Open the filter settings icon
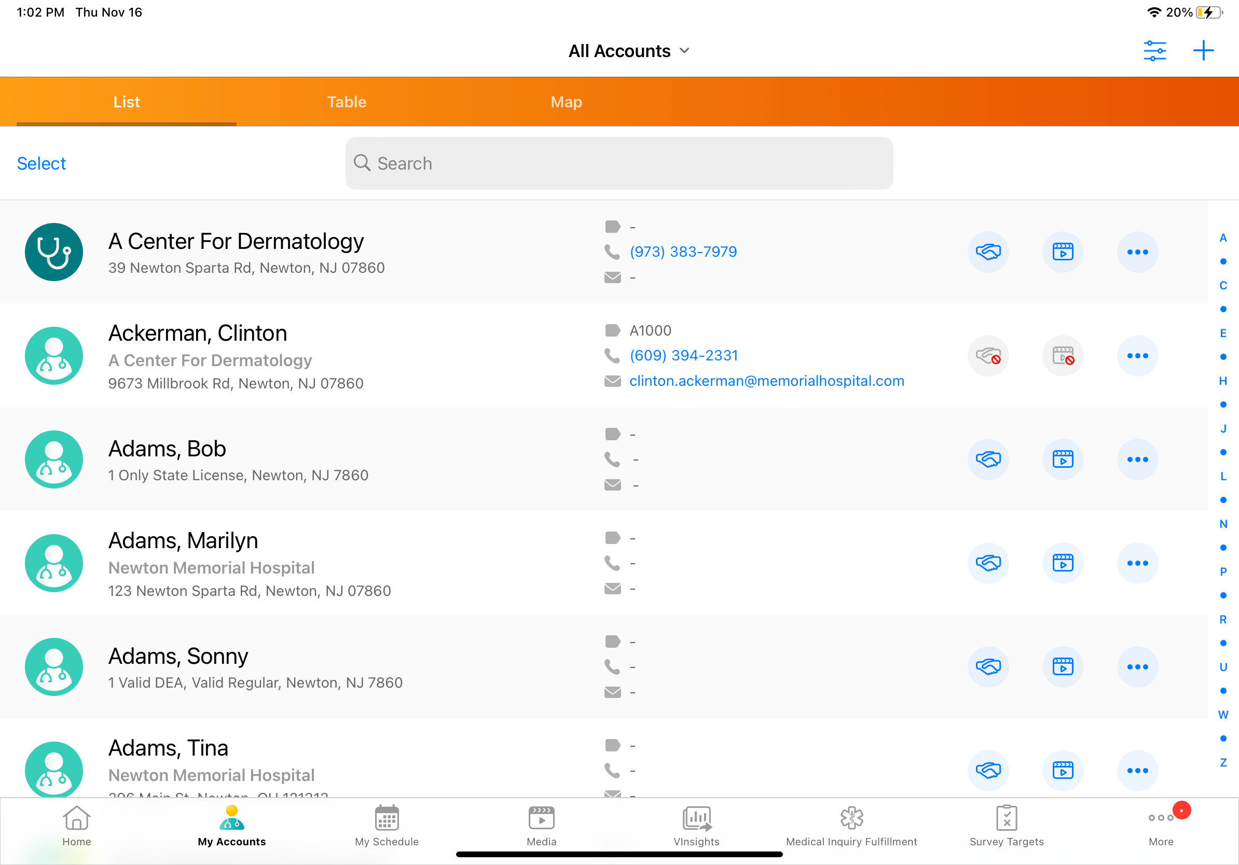 click(1155, 50)
